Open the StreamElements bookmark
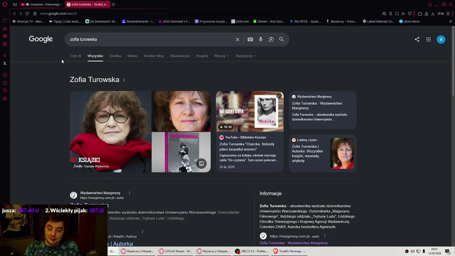 (138, 21)
